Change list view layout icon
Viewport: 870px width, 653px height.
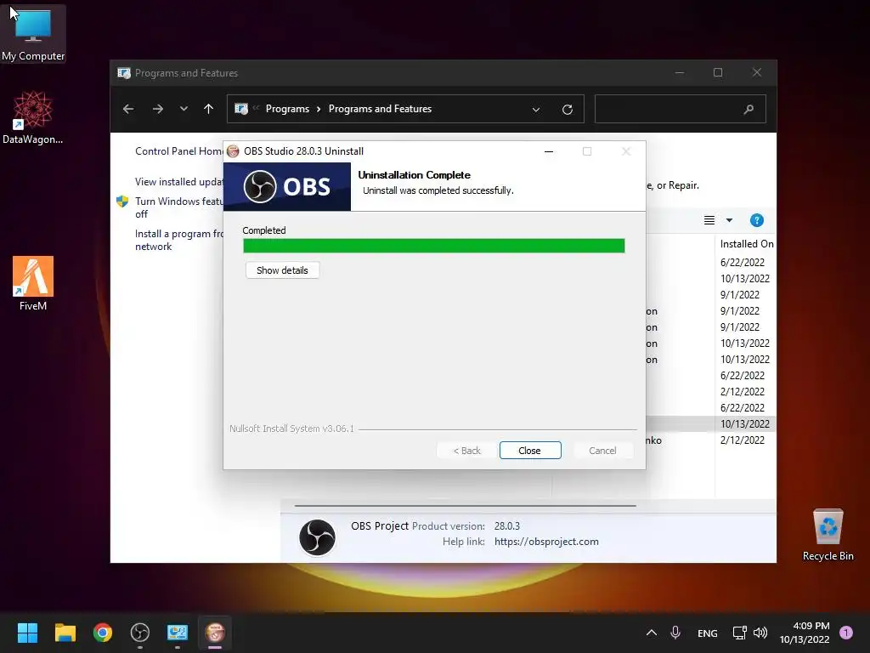point(709,220)
